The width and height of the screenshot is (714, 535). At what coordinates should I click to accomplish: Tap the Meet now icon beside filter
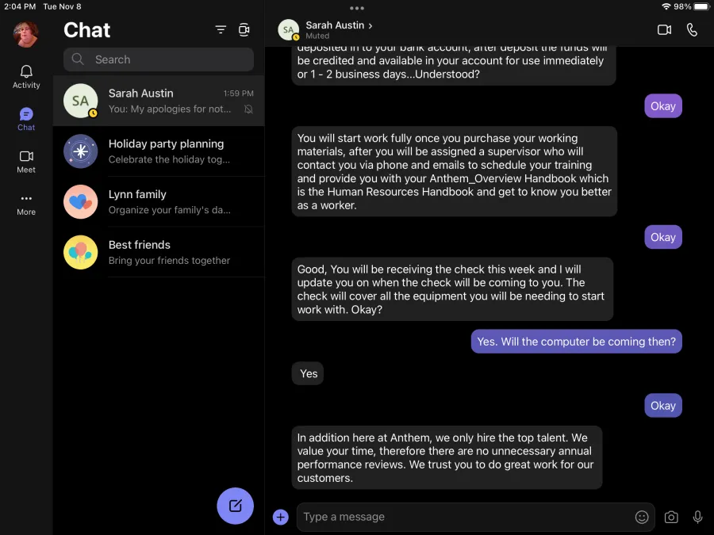(x=244, y=30)
